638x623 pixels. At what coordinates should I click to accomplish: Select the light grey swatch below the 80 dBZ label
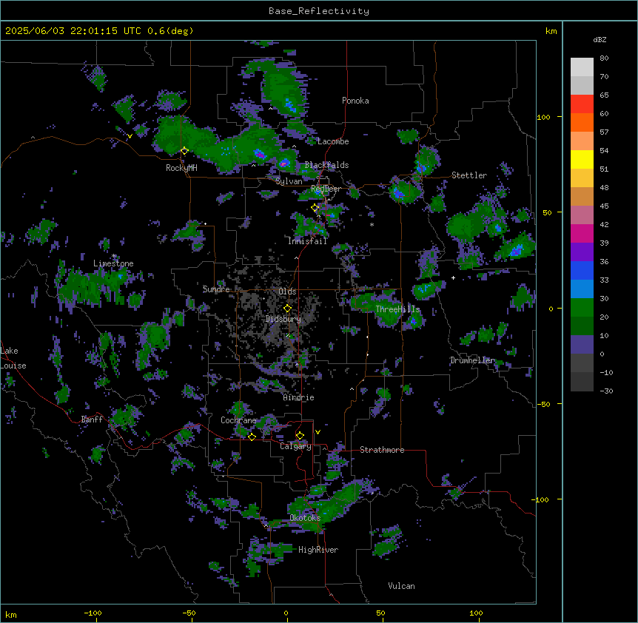pyautogui.click(x=582, y=67)
